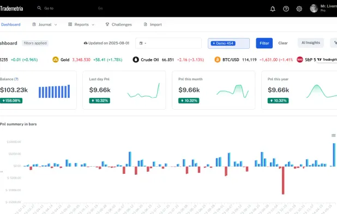Image resolution: width=337 pixels, height=214 pixels.
Task: Click the Balance blue bar chart
Action: pos(54,91)
